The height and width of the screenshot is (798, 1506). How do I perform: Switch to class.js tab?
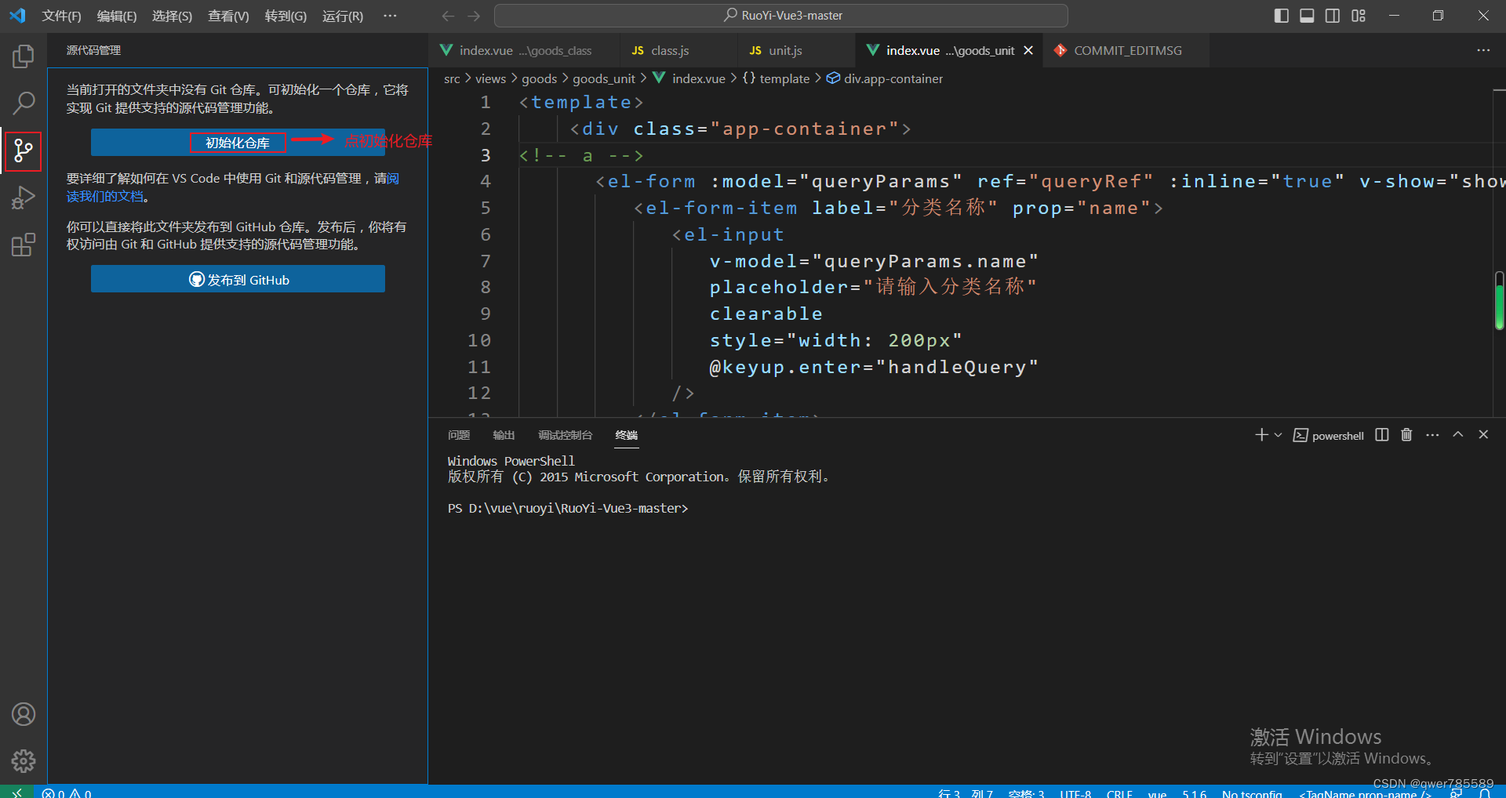678,50
